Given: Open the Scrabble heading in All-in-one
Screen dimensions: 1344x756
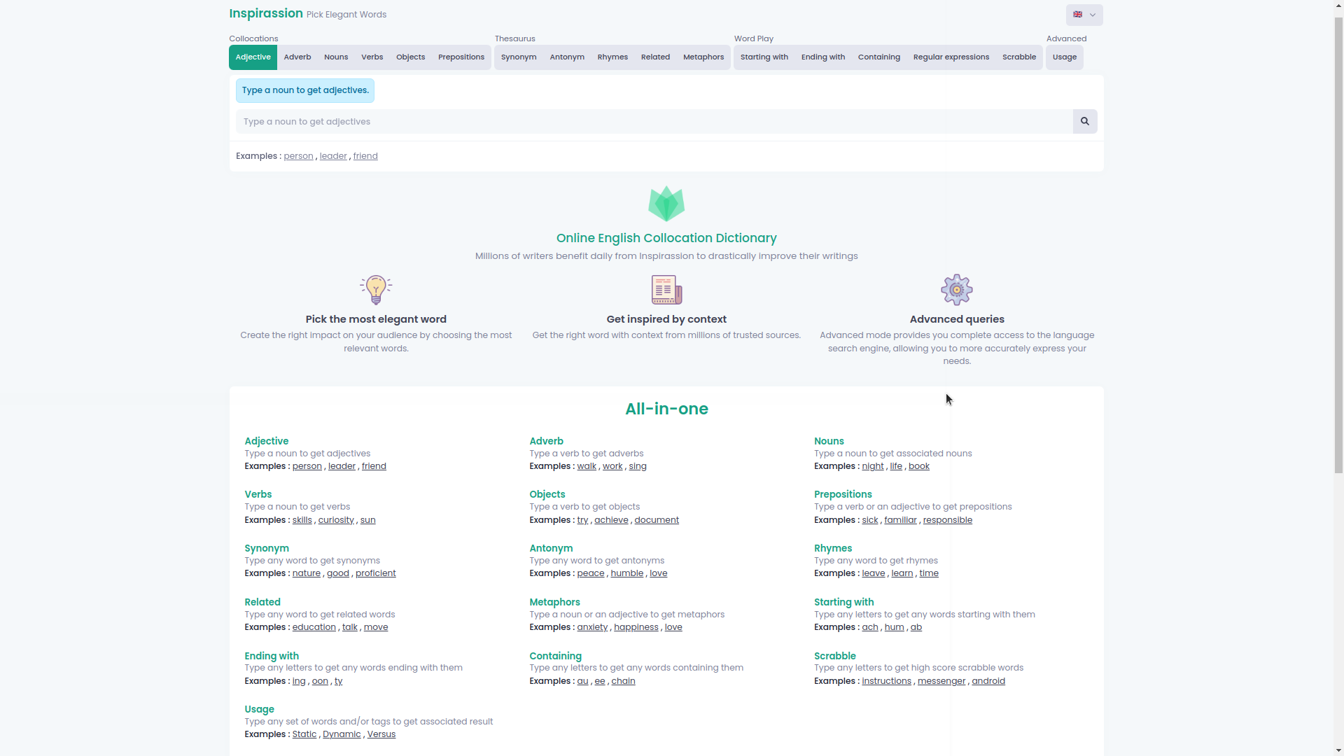Looking at the screenshot, I should tap(834, 657).
